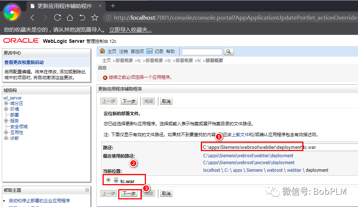Viewport: 358px width, 207px height.
Task: Click top 取消 button
Action: click(166, 101)
